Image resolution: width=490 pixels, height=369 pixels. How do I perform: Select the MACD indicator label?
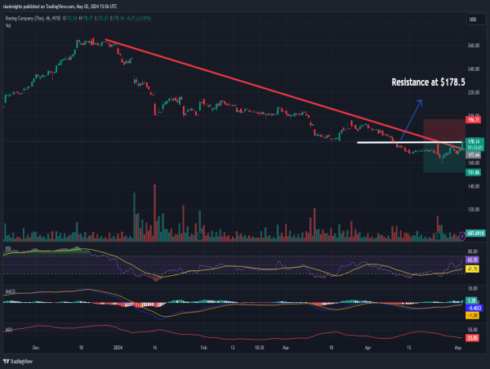[x=11, y=291]
